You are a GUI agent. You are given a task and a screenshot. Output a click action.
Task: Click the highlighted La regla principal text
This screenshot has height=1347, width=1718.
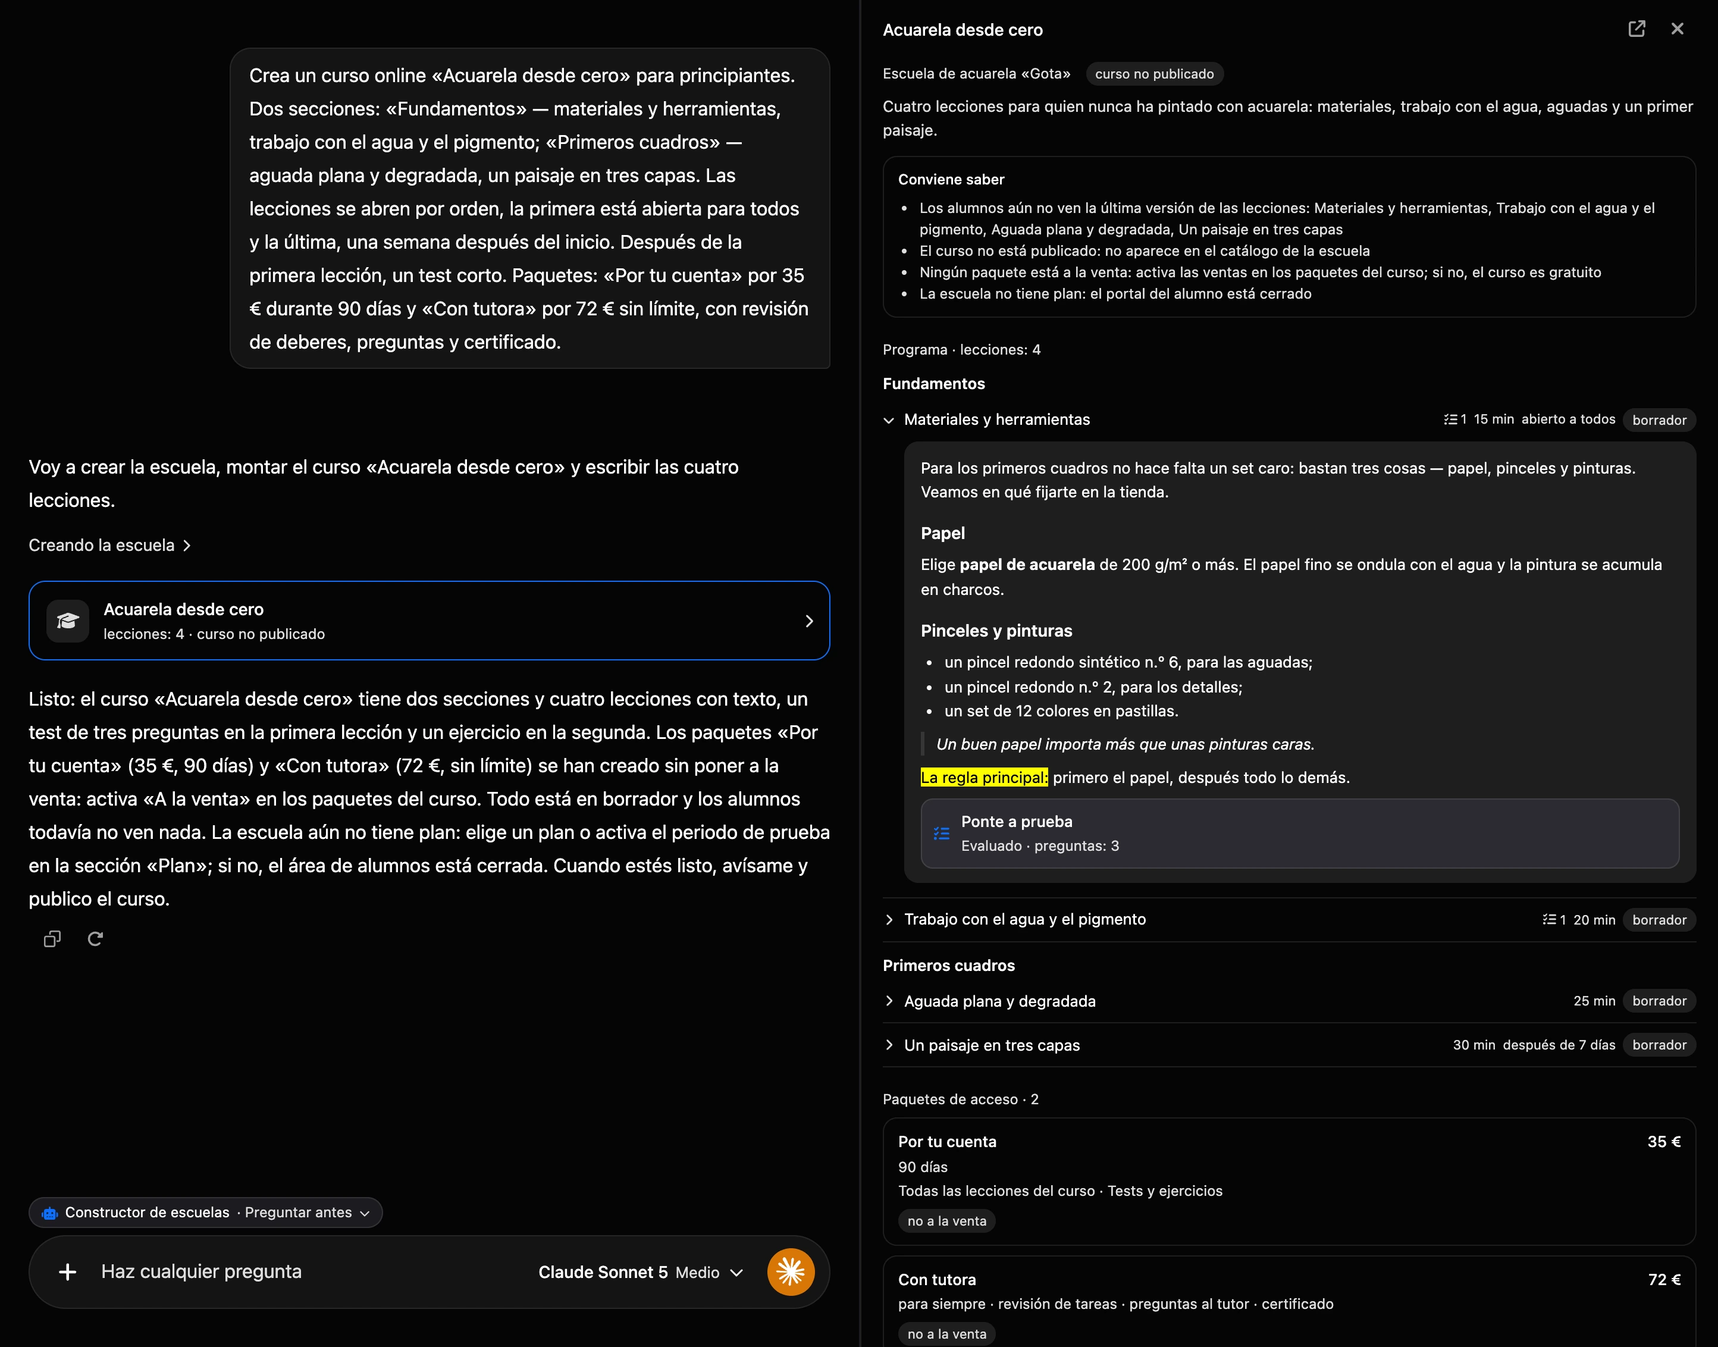(984, 778)
